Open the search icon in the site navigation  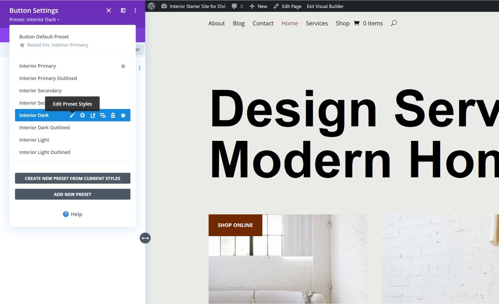pos(394,23)
